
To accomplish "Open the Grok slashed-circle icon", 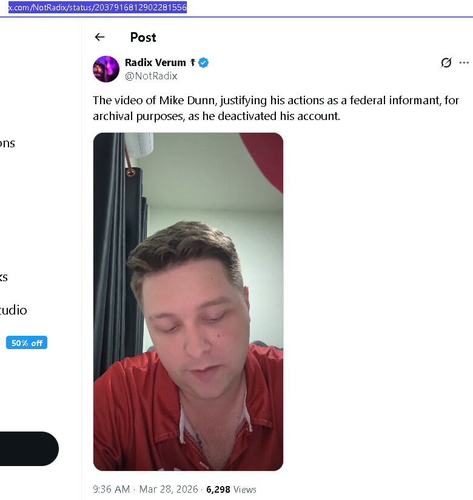I will pos(446,62).
